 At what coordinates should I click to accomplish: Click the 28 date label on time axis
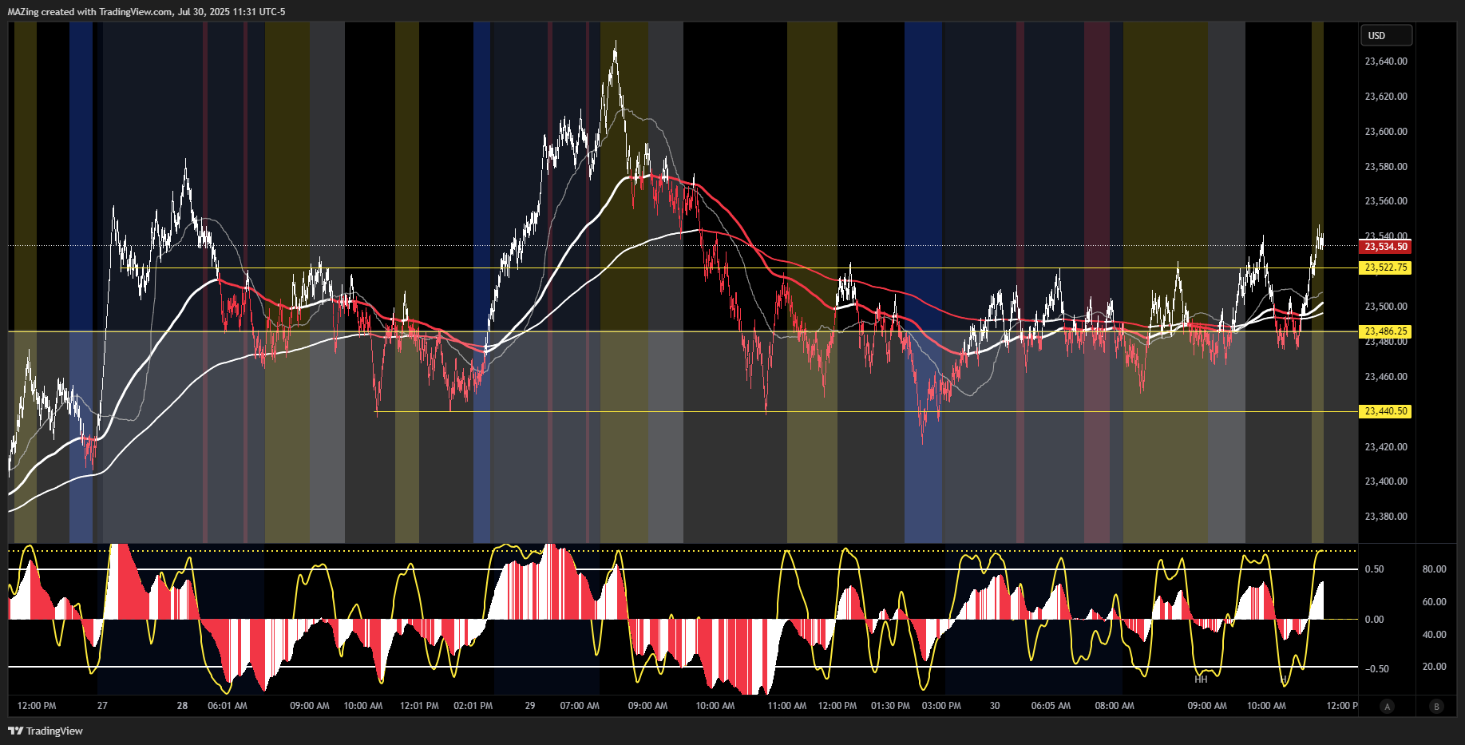(183, 706)
